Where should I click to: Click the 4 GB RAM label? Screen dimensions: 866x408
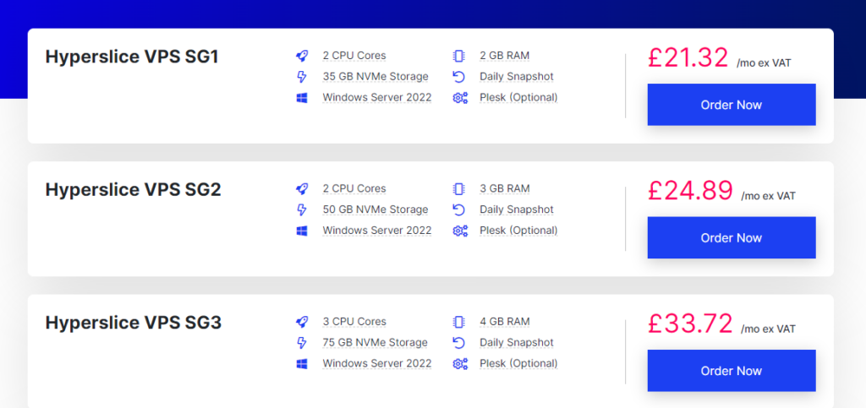pos(505,322)
